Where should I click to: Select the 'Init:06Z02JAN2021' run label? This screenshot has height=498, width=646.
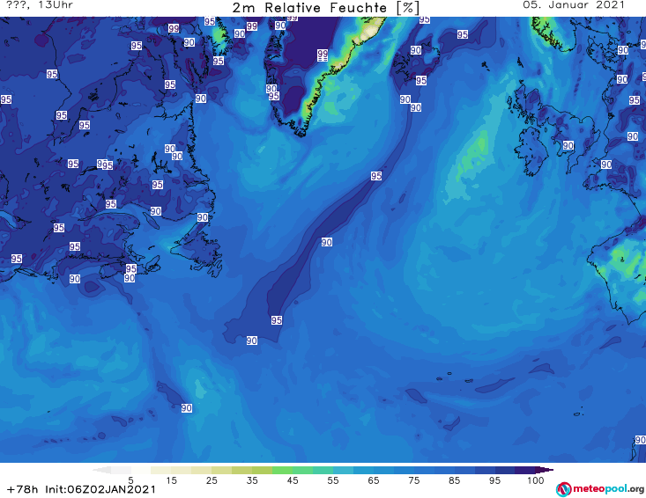[100, 489]
